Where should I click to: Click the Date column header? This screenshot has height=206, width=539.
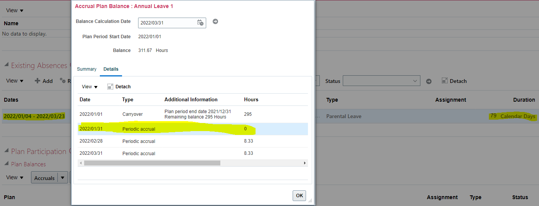pos(85,99)
